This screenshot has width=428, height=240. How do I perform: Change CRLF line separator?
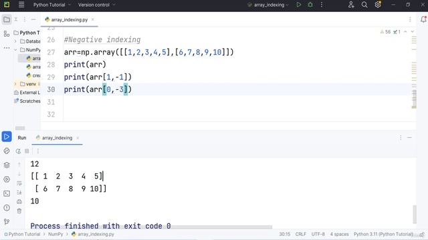pyautogui.click(x=300, y=234)
